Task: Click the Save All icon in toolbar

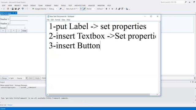Action: click(x=19, y=9)
